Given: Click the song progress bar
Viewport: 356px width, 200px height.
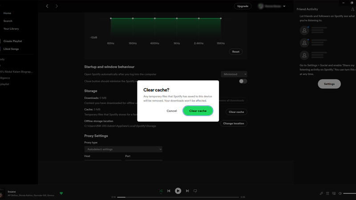Looking at the screenshot, I should pyautogui.click(x=178, y=197).
